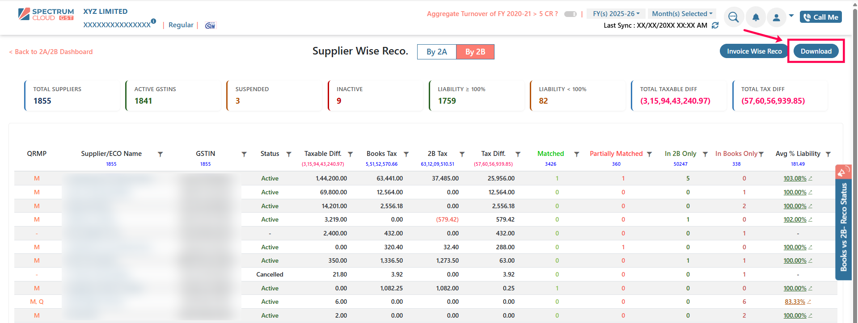The height and width of the screenshot is (323, 858).
Task: Click the filter icon on Supplier/ECO Name column
Action: 160,154
